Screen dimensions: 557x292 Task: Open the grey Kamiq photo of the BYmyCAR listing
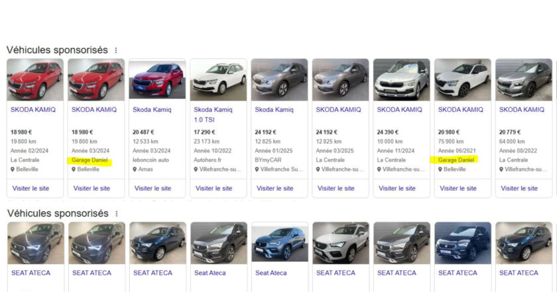(x=280, y=80)
